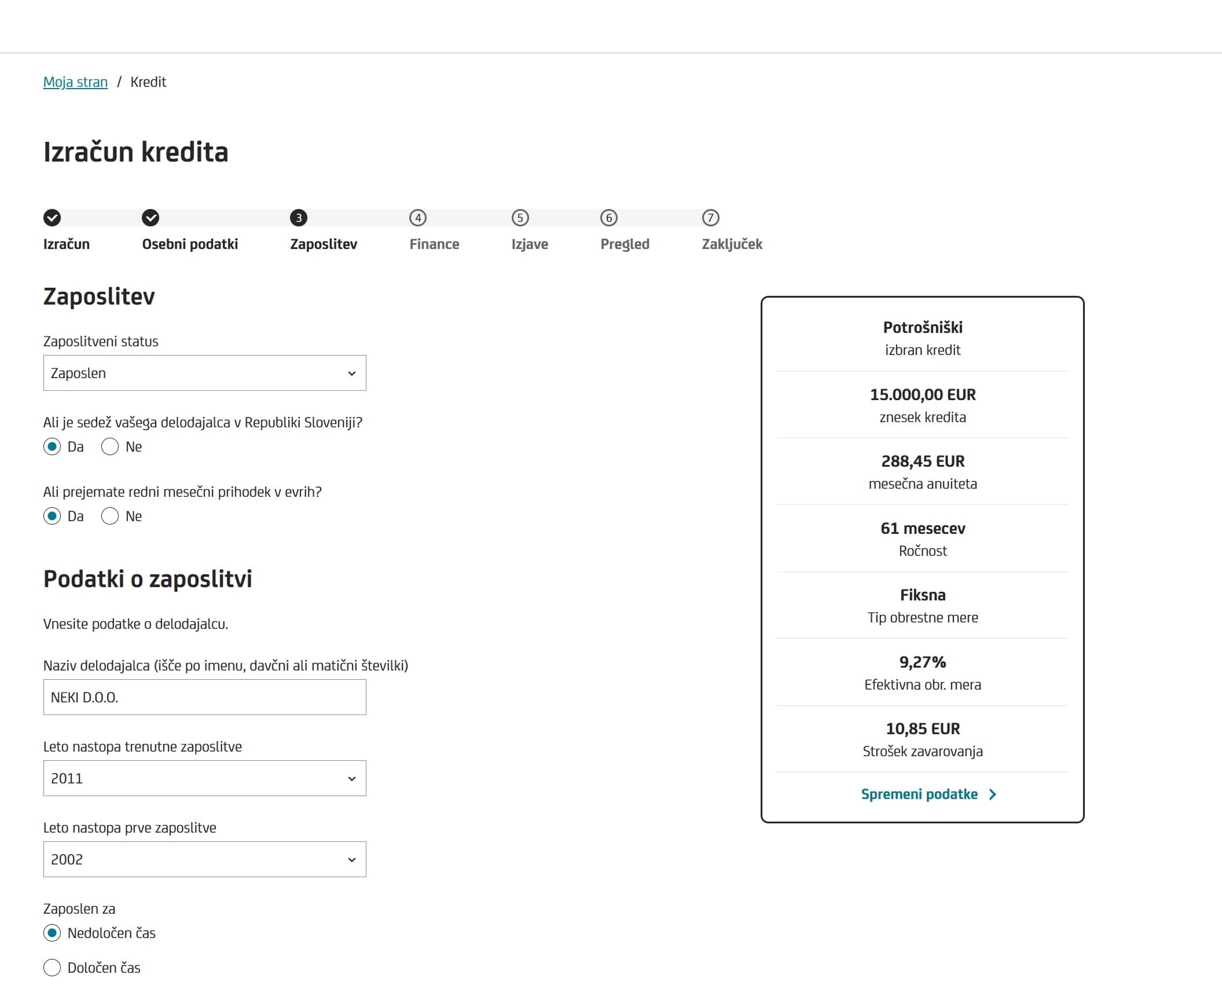This screenshot has width=1222, height=993.
Task: Click step 7 circle icon for Zaključek
Action: click(x=710, y=218)
